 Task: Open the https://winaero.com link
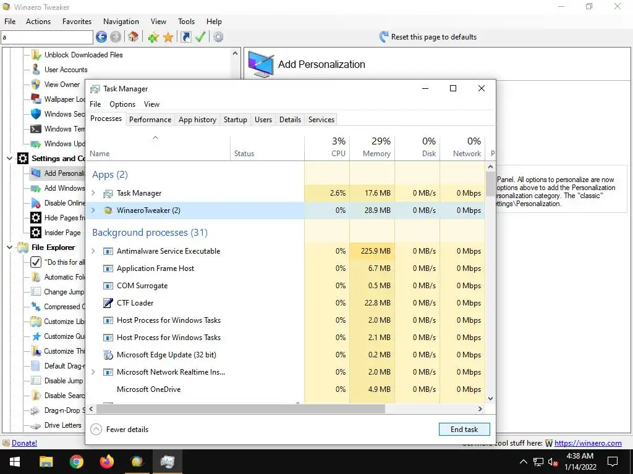click(x=588, y=443)
